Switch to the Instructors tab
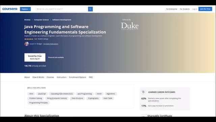216x122 pixels. click(x=61, y=77)
